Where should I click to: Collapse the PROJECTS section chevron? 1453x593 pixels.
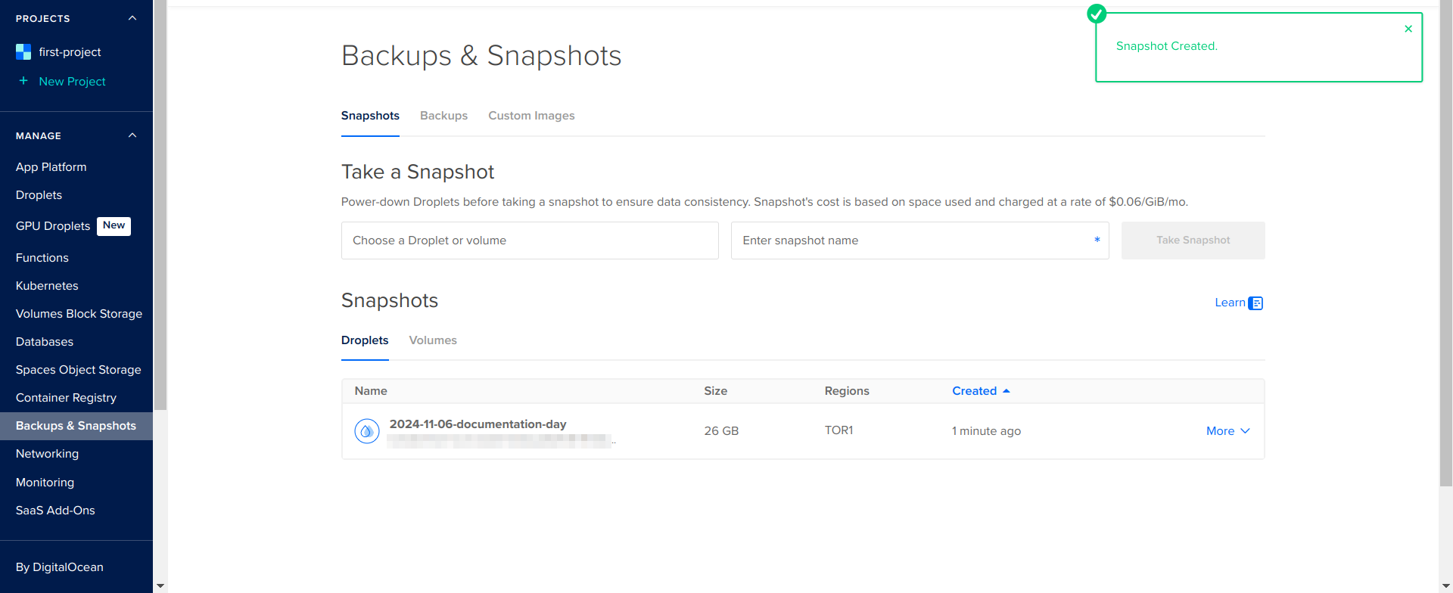[132, 18]
